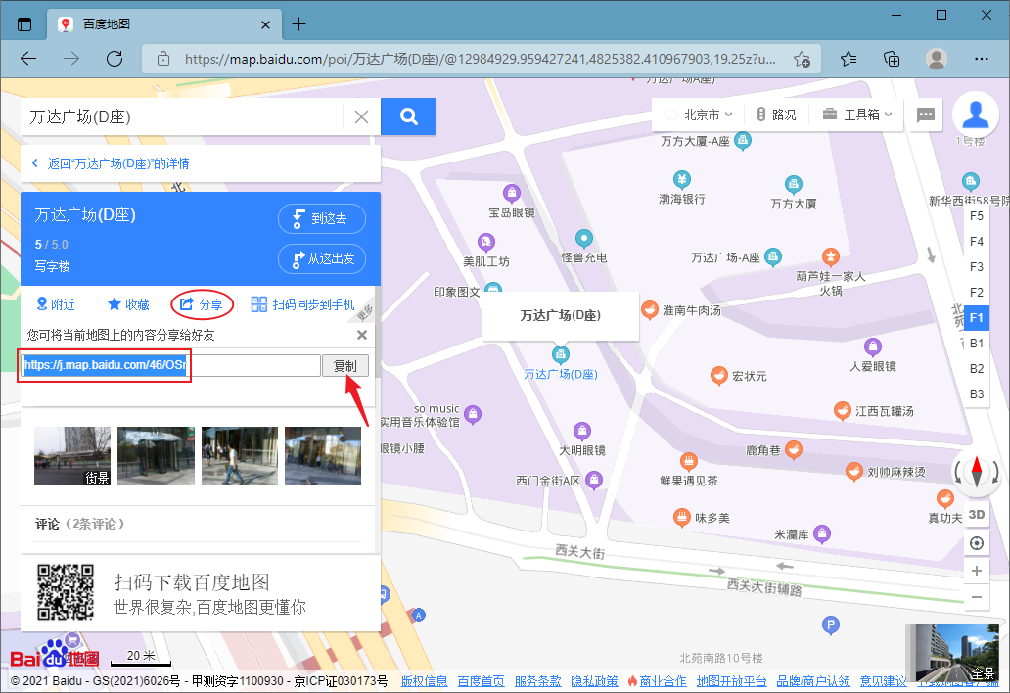Select floor B3

pyautogui.click(x=977, y=394)
